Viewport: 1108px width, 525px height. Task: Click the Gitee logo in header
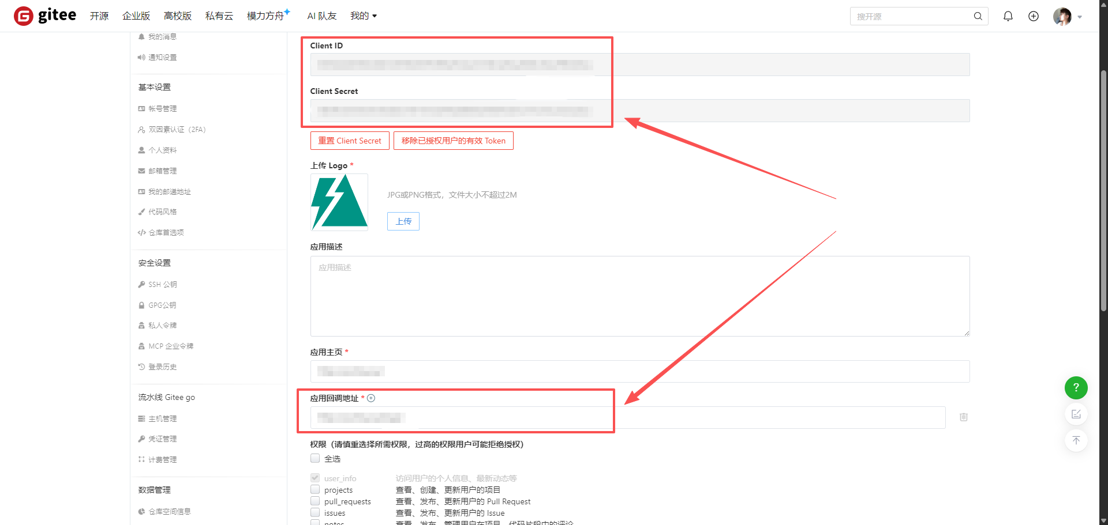coord(45,16)
